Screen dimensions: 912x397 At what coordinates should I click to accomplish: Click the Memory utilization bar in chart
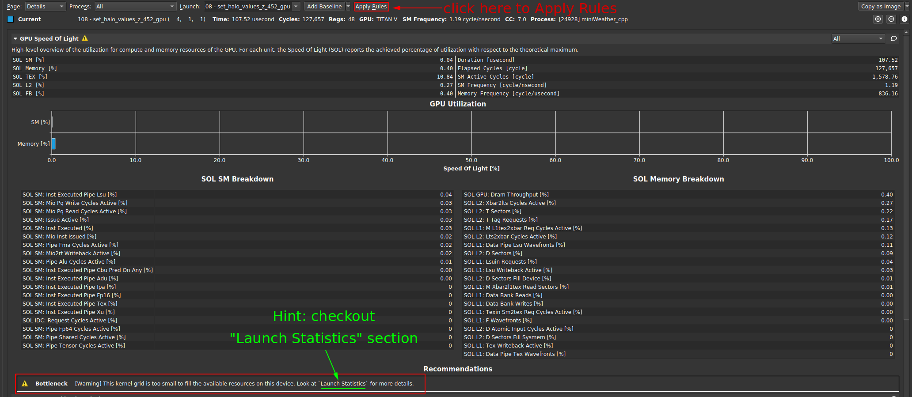[53, 144]
